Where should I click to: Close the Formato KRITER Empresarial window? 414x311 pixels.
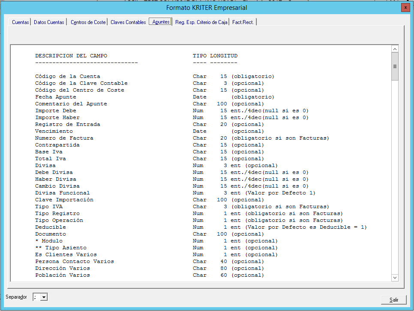pyautogui.click(x=405, y=8)
